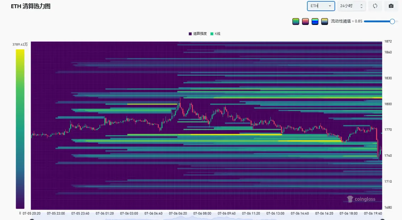402x220 pixels.
Task: Click the 07-06 13:00 time axis label
Action: (x=275, y=213)
